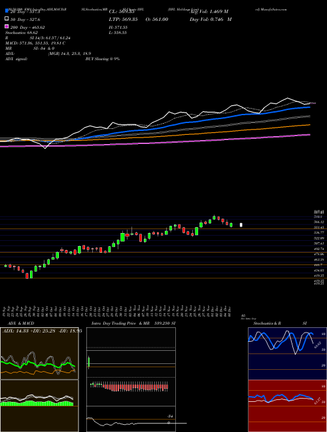
Task: Click the 492.74 price axis label
Action: [318, 249]
